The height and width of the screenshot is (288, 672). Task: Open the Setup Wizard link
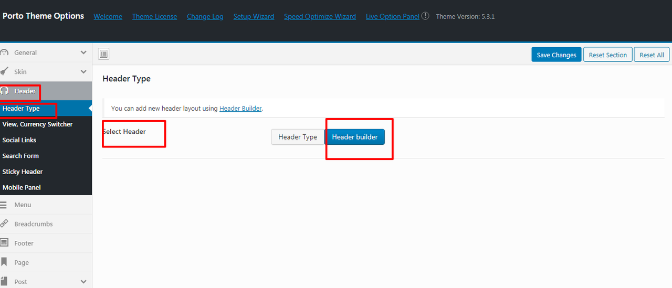254,16
